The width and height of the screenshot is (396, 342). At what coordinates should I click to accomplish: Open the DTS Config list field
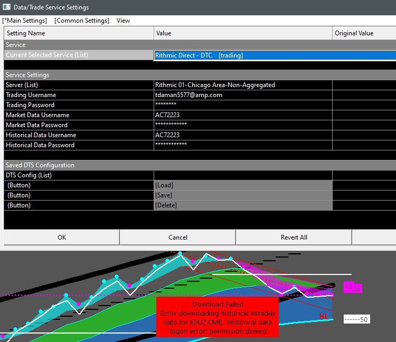[x=243, y=175]
